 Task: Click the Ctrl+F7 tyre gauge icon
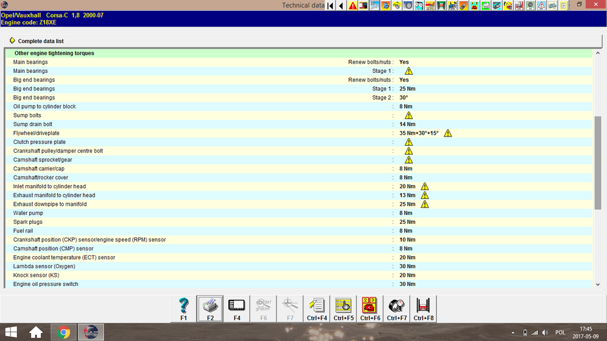(397, 308)
